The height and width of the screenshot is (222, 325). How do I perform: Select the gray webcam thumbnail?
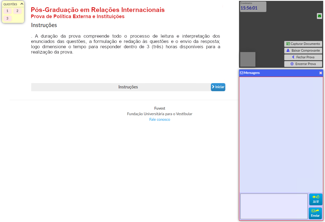click(x=248, y=59)
